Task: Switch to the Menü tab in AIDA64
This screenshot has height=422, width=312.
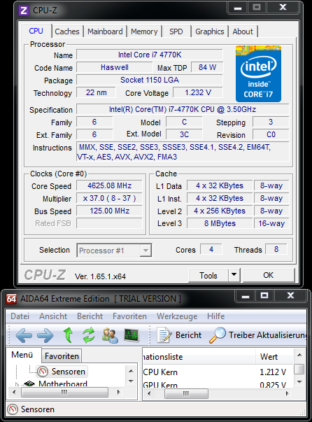Action: coord(22,355)
